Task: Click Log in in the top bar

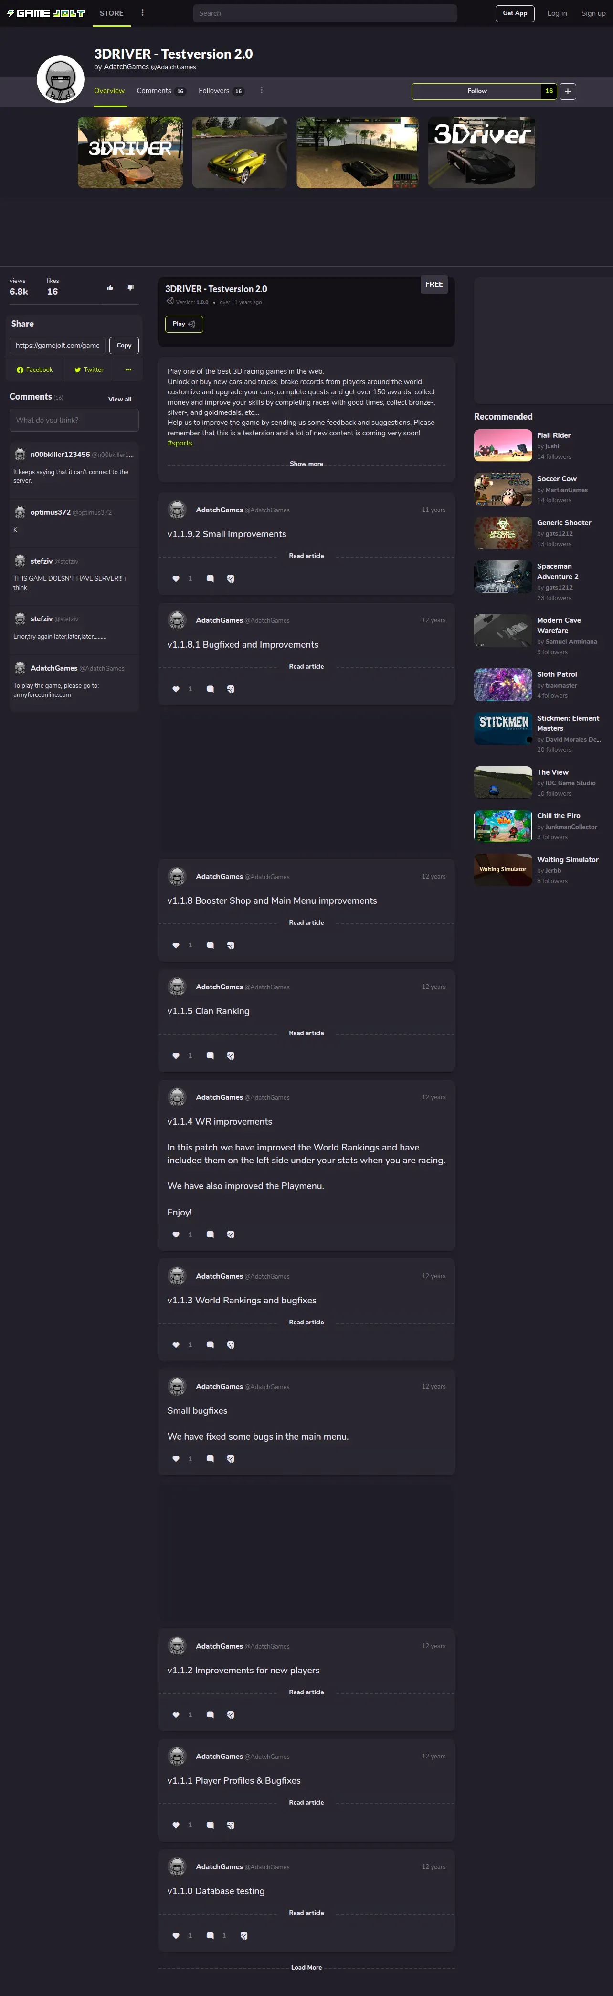Action: coord(557,13)
